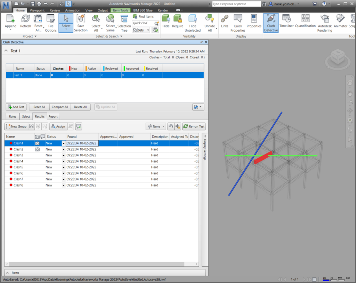Toggle the Clash Detective window
Screen dimensions: 356x283
pyautogui.click(x=271, y=23)
